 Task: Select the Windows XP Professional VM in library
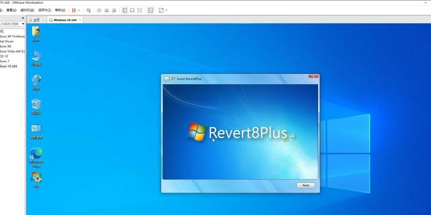12,37
